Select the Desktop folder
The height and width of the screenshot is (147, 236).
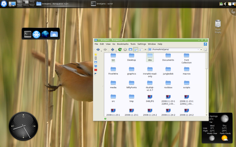tap(132, 57)
